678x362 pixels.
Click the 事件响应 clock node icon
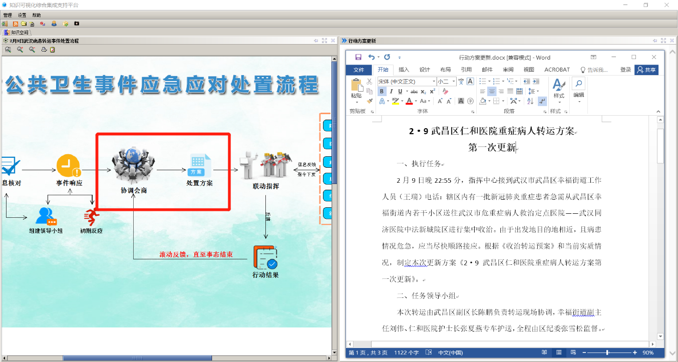click(69, 166)
